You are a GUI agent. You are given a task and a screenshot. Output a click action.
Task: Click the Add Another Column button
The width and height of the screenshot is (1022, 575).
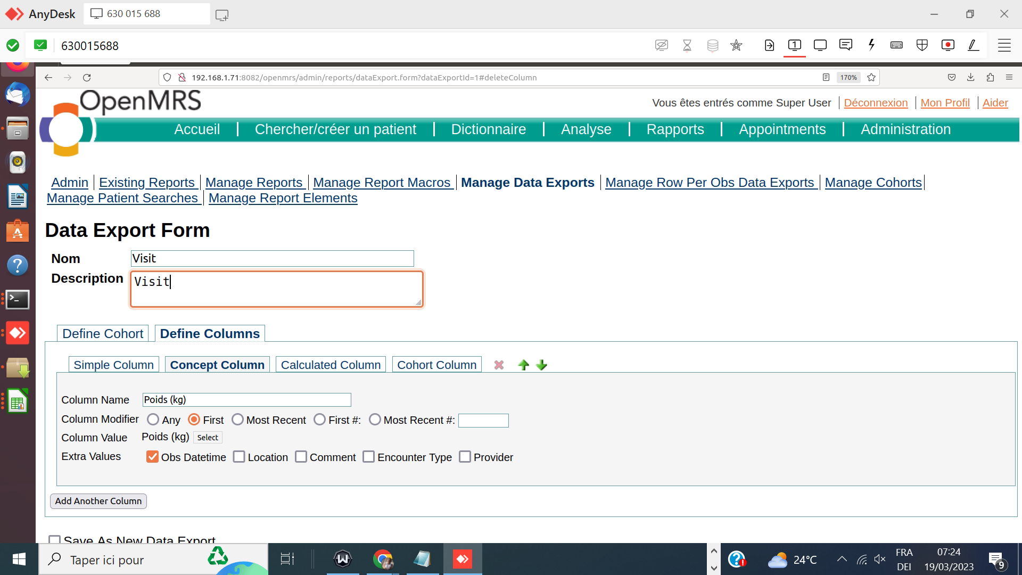[x=98, y=500]
